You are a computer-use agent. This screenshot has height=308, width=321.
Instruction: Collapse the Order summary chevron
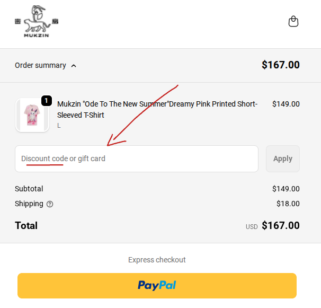[x=74, y=66]
